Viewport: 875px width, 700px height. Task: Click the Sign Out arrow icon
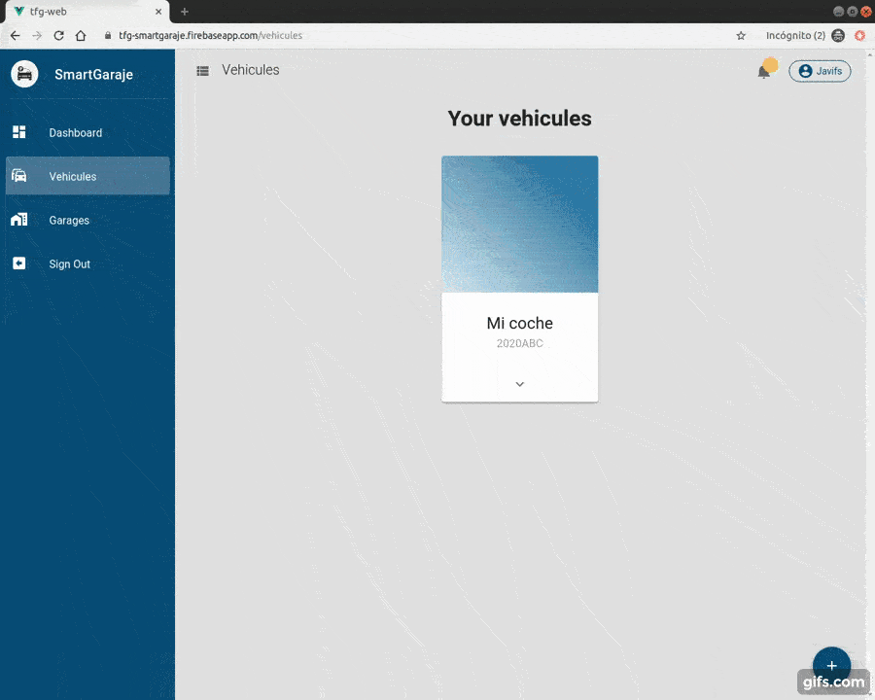(19, 263)
